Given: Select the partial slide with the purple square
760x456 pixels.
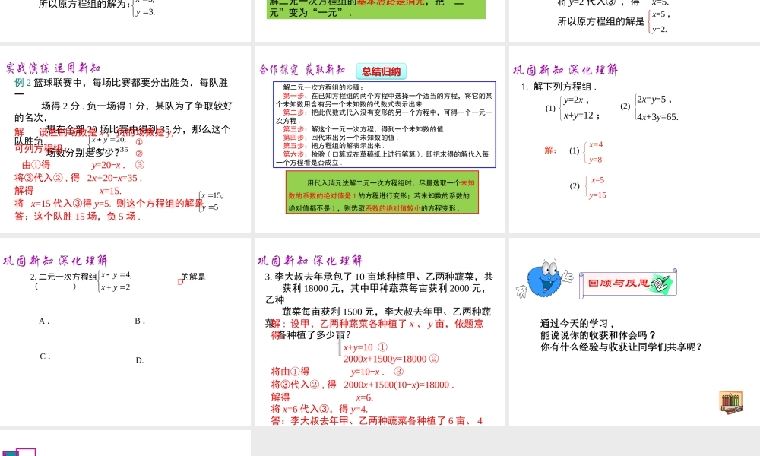Looking at the screenshot, I should [125, 443].
